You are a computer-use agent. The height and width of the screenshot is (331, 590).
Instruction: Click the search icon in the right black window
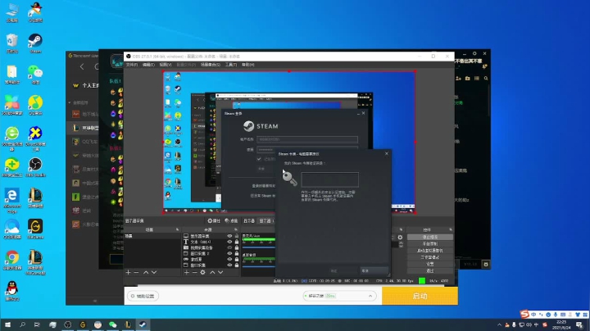486,78
